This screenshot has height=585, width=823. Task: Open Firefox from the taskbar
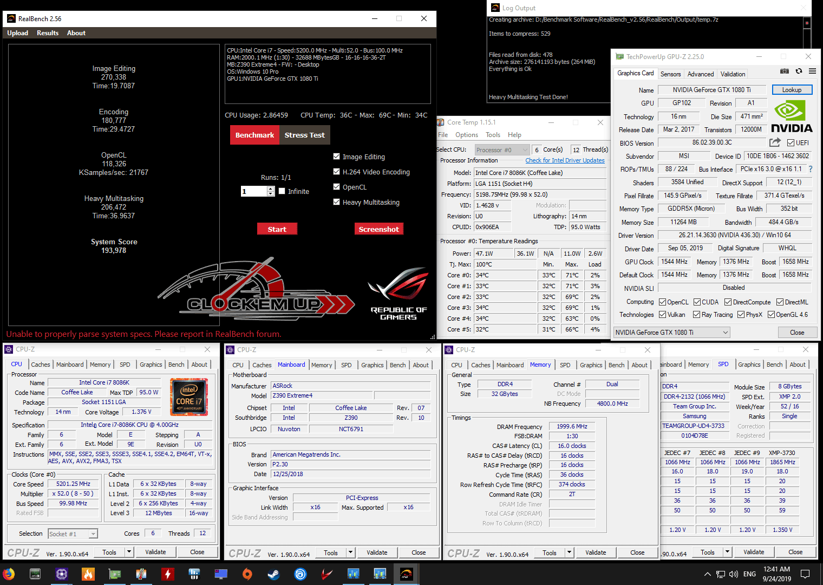click(9, 574)
